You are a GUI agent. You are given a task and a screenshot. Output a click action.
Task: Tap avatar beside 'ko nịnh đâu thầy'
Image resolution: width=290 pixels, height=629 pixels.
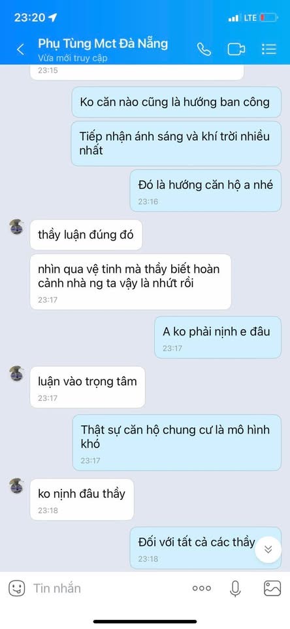pyautogui.click(x=16, y=486)
